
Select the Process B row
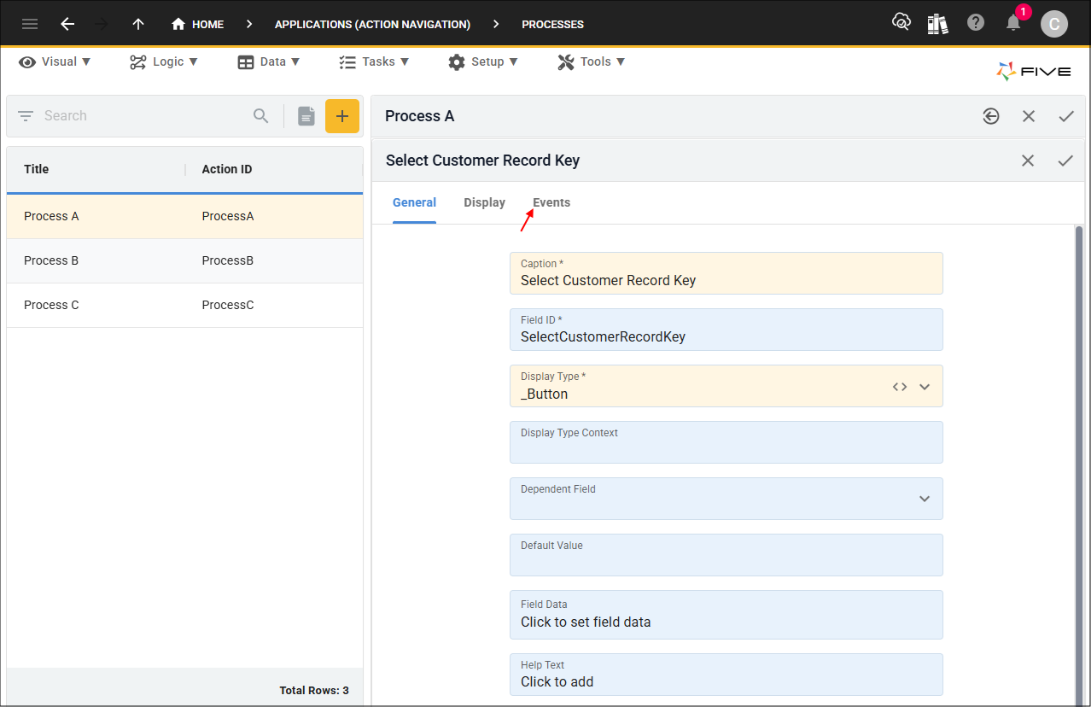click(x=184, y=260)
